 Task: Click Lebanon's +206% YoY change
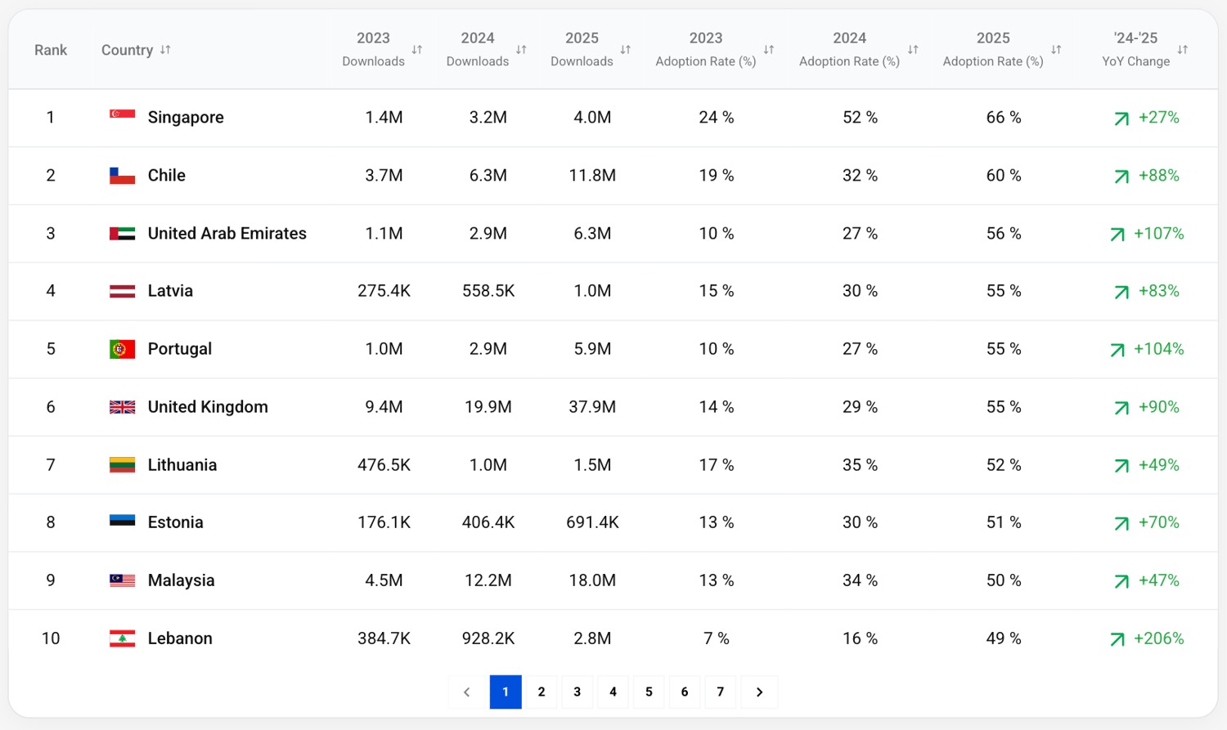point(1158,638)
